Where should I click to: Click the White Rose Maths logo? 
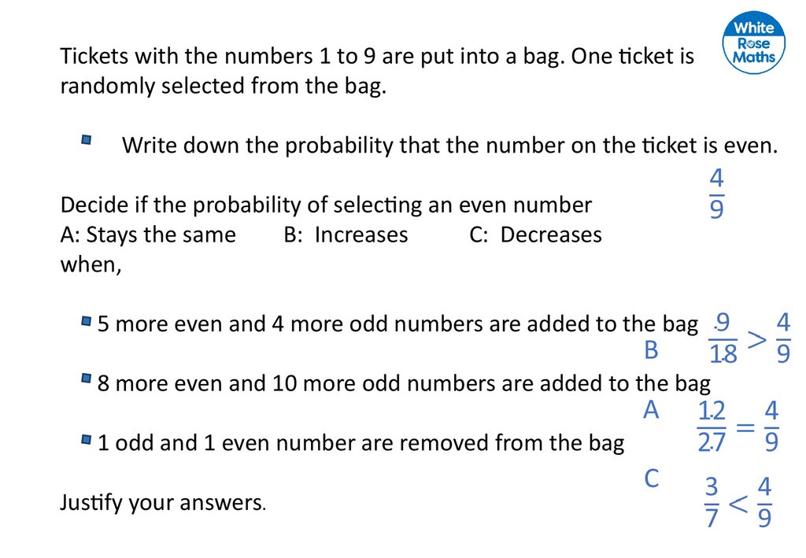pos(753,44)
